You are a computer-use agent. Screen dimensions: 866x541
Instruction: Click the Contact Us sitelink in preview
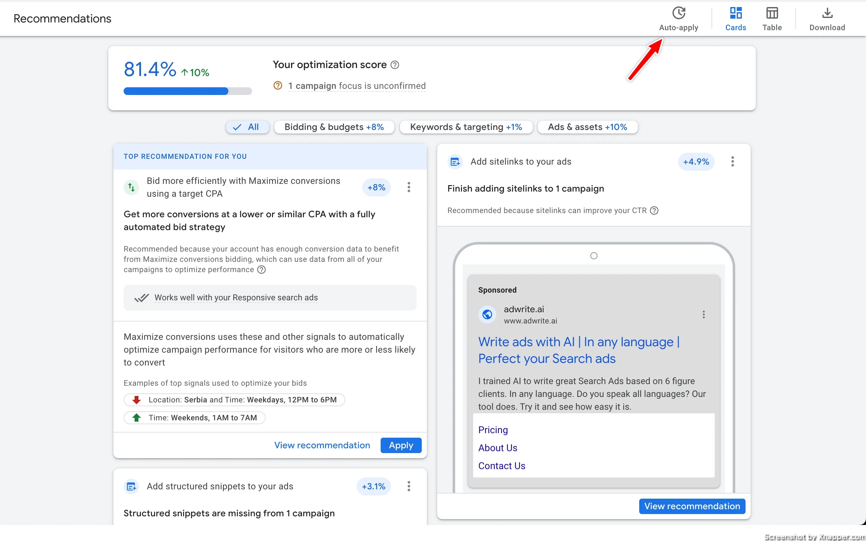click(x=501, y=466)
